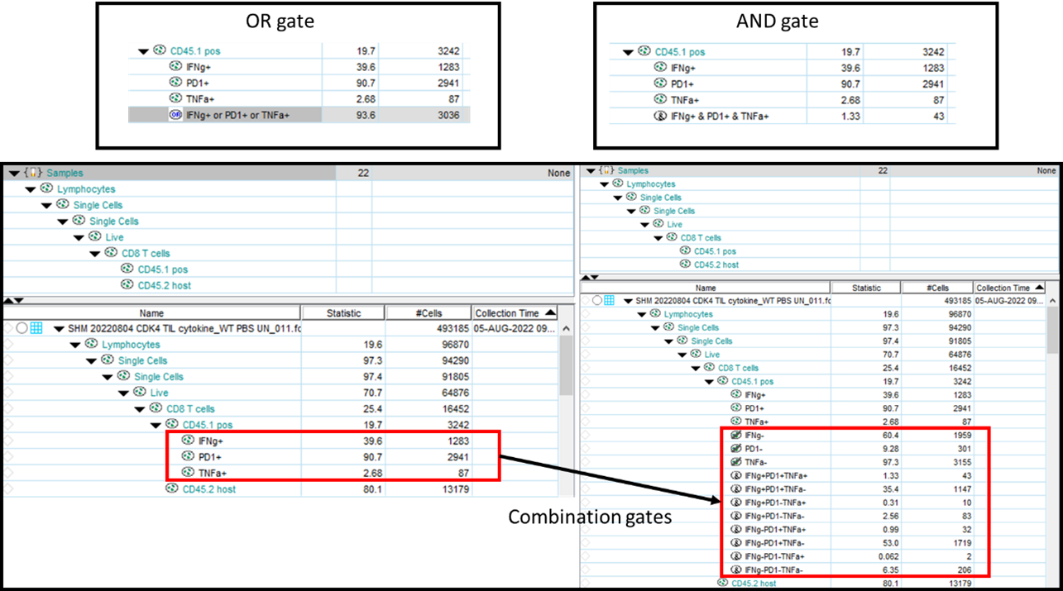Click the Samples group icon in the left workspace
Viewport: 1063px width, 591px height.
pos(34,173)
